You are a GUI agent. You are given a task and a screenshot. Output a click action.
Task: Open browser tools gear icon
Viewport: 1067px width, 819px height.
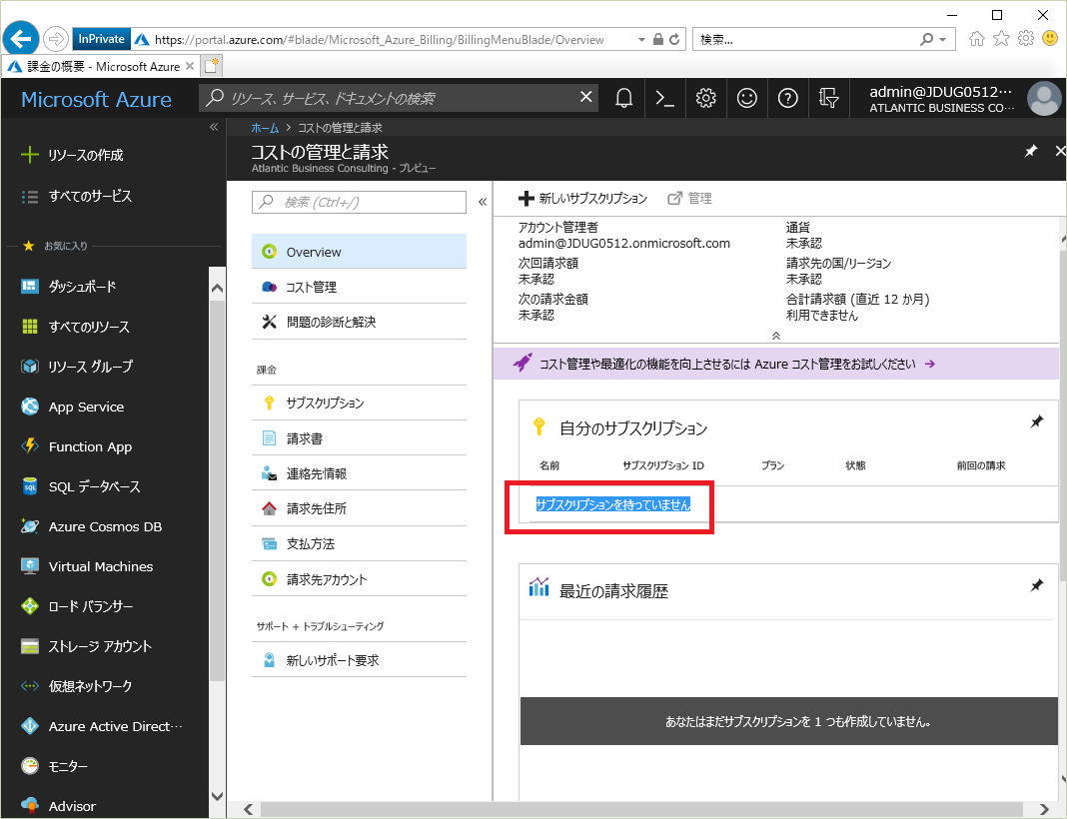coord(1025,39)
